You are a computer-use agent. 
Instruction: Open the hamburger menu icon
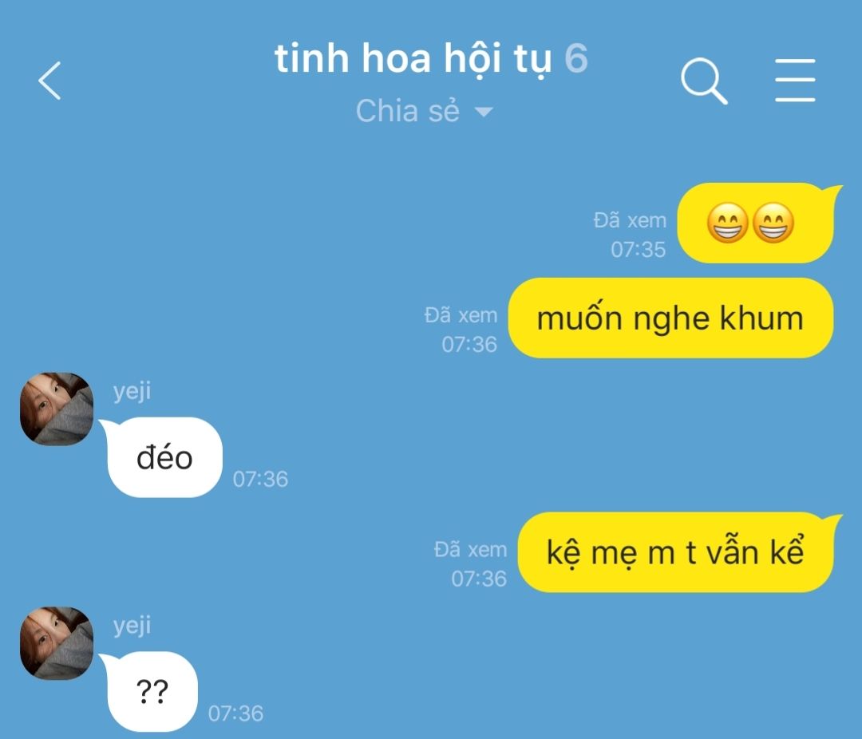tap(795, 81)
